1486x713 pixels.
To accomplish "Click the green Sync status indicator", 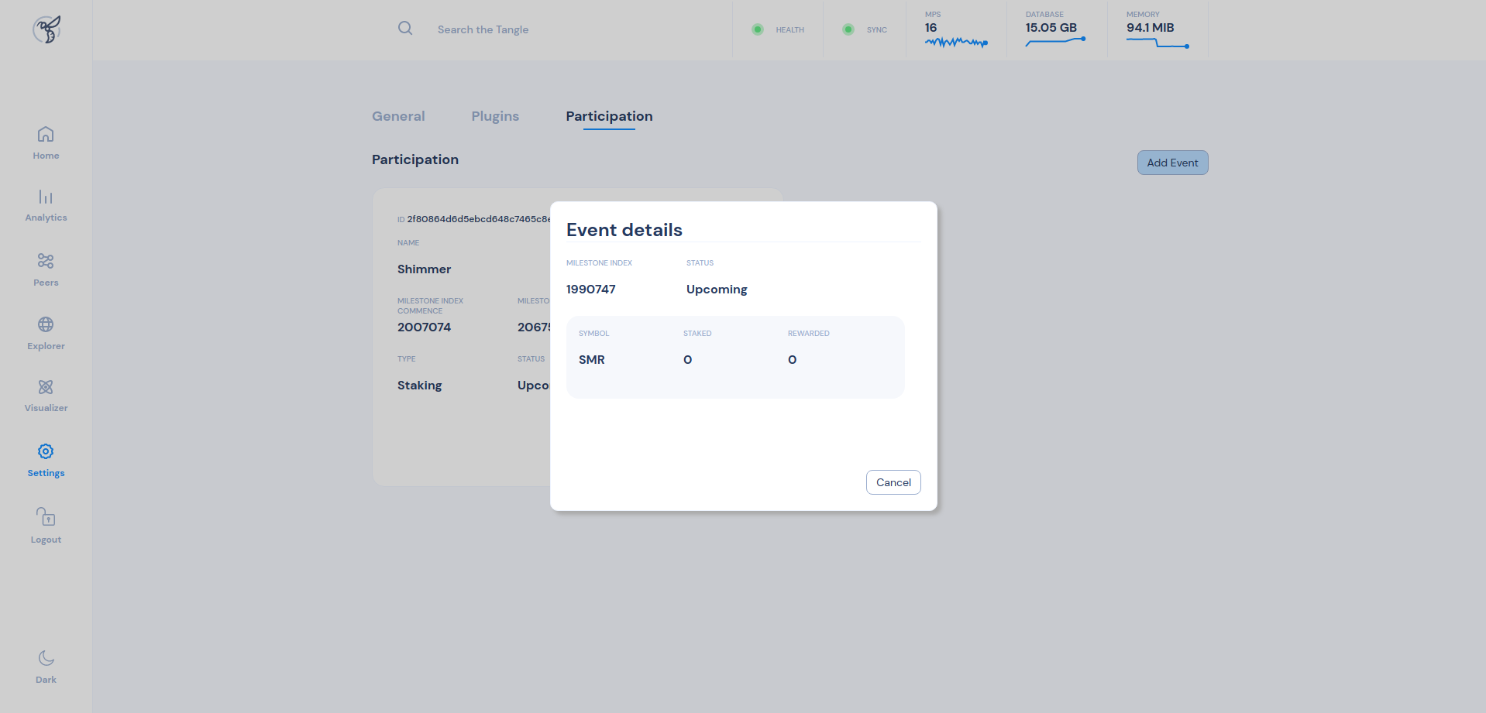I will (x=848, y=29).
